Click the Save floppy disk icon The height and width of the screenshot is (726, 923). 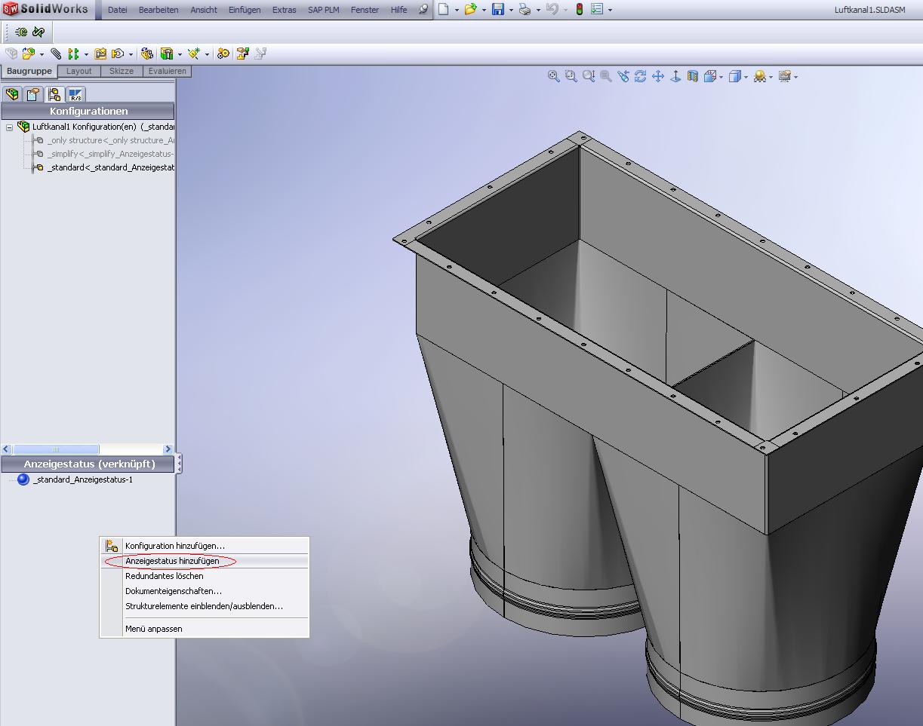coord(498,10)
